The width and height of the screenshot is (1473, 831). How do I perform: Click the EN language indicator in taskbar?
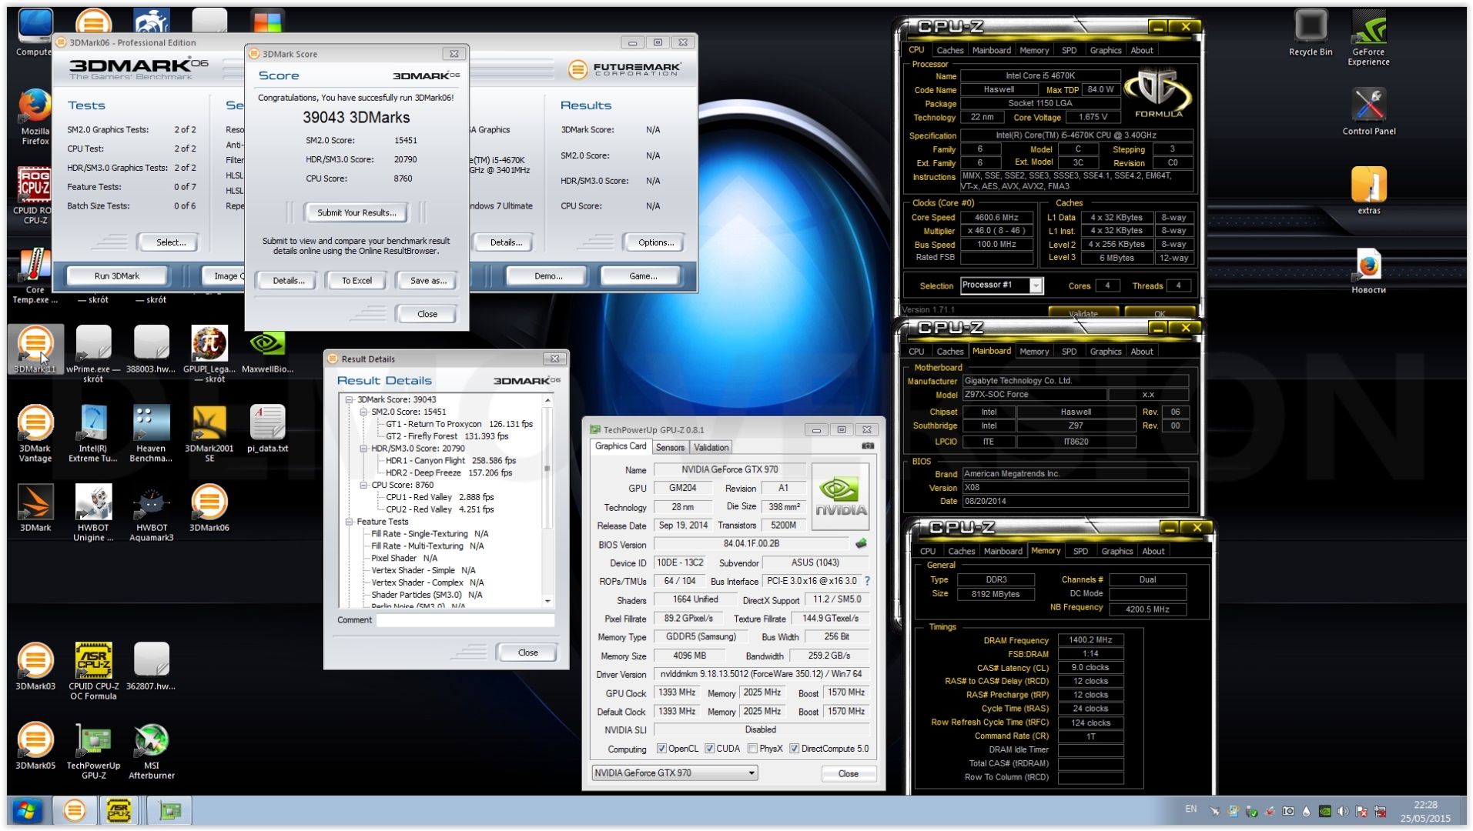pos(1190,809)
